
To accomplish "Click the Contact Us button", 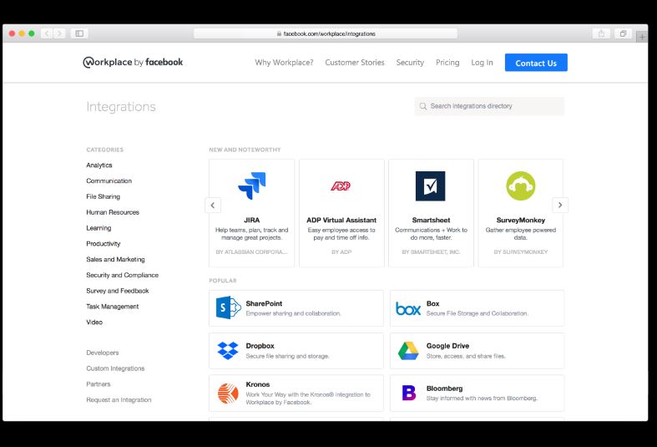I will tap(536, 63).
